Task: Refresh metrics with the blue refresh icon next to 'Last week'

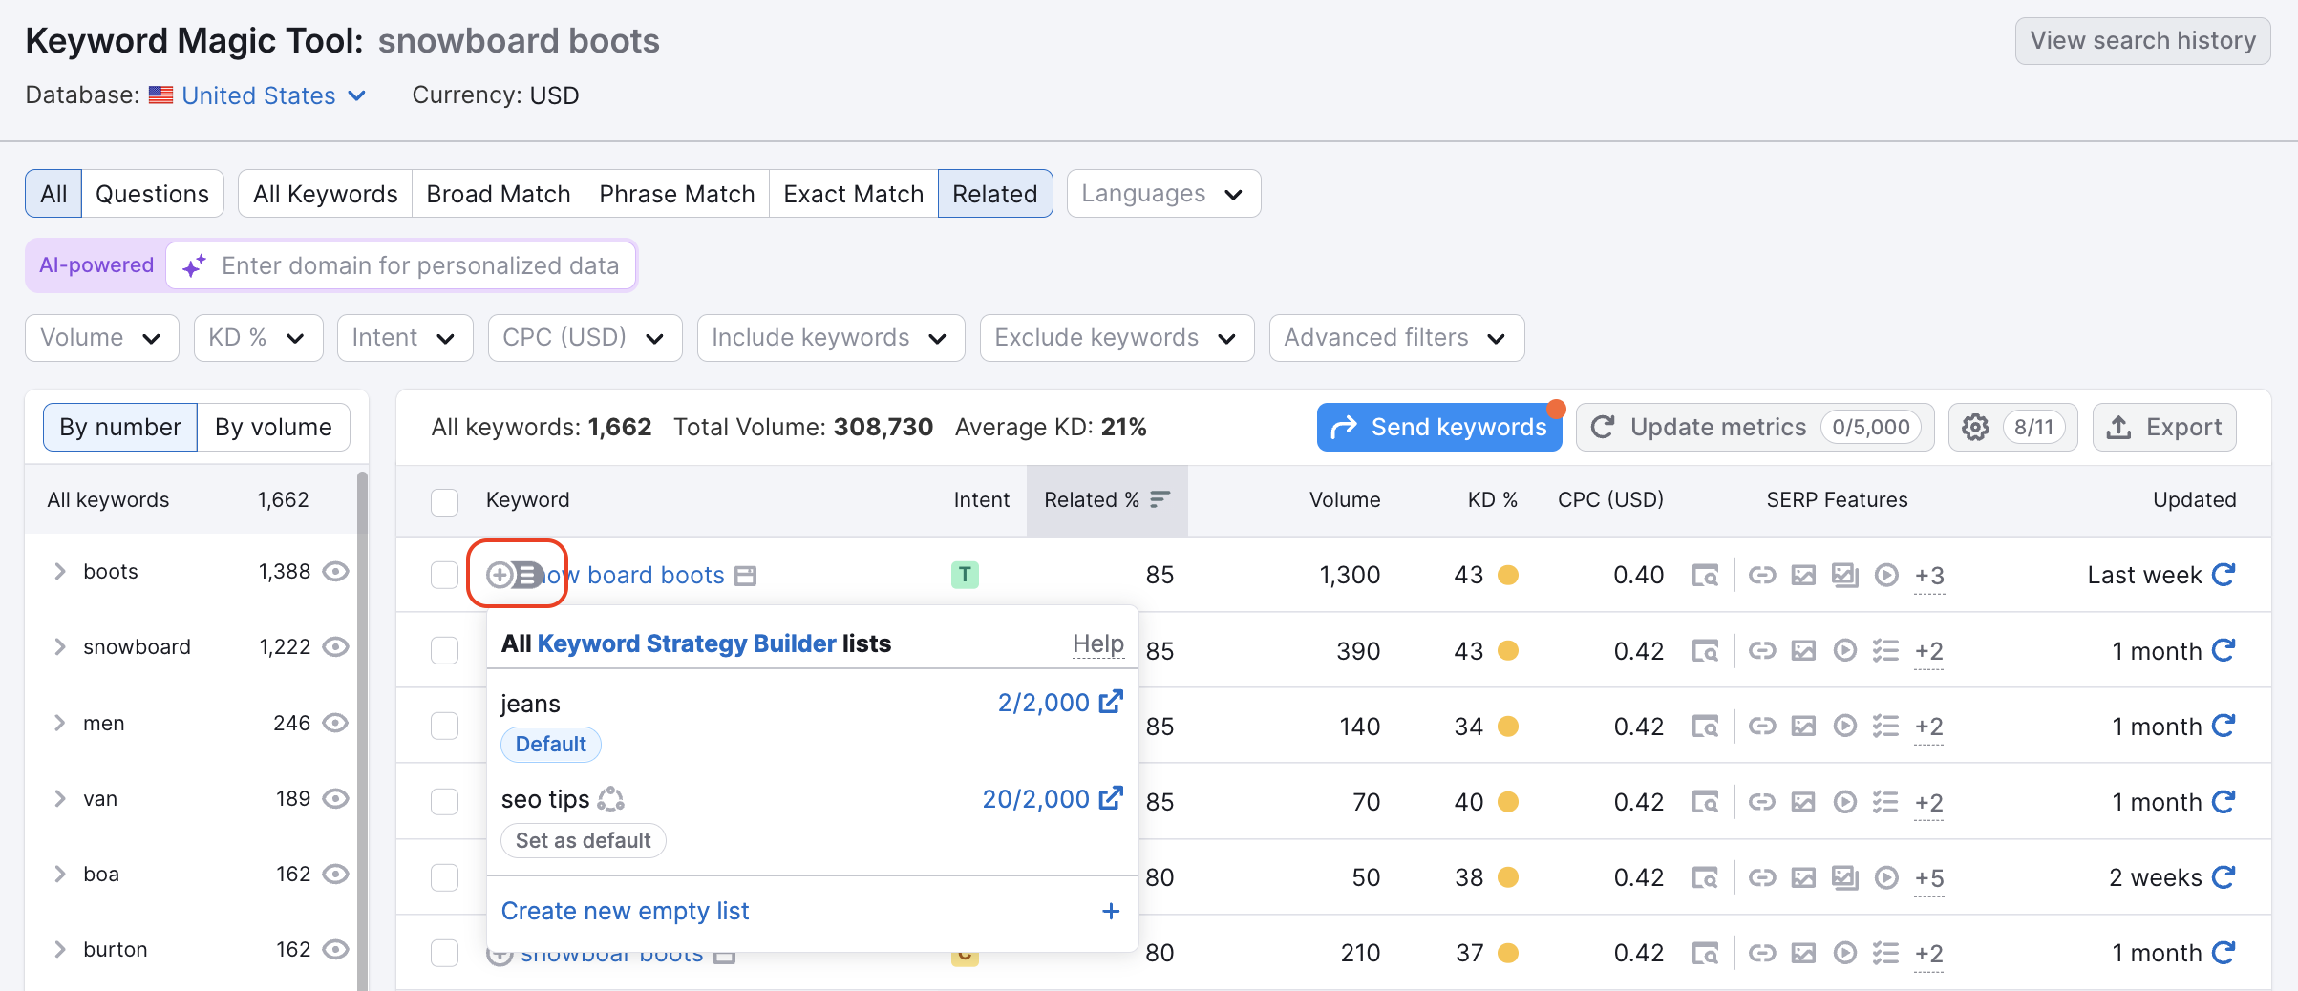Action: (2225, 575)
